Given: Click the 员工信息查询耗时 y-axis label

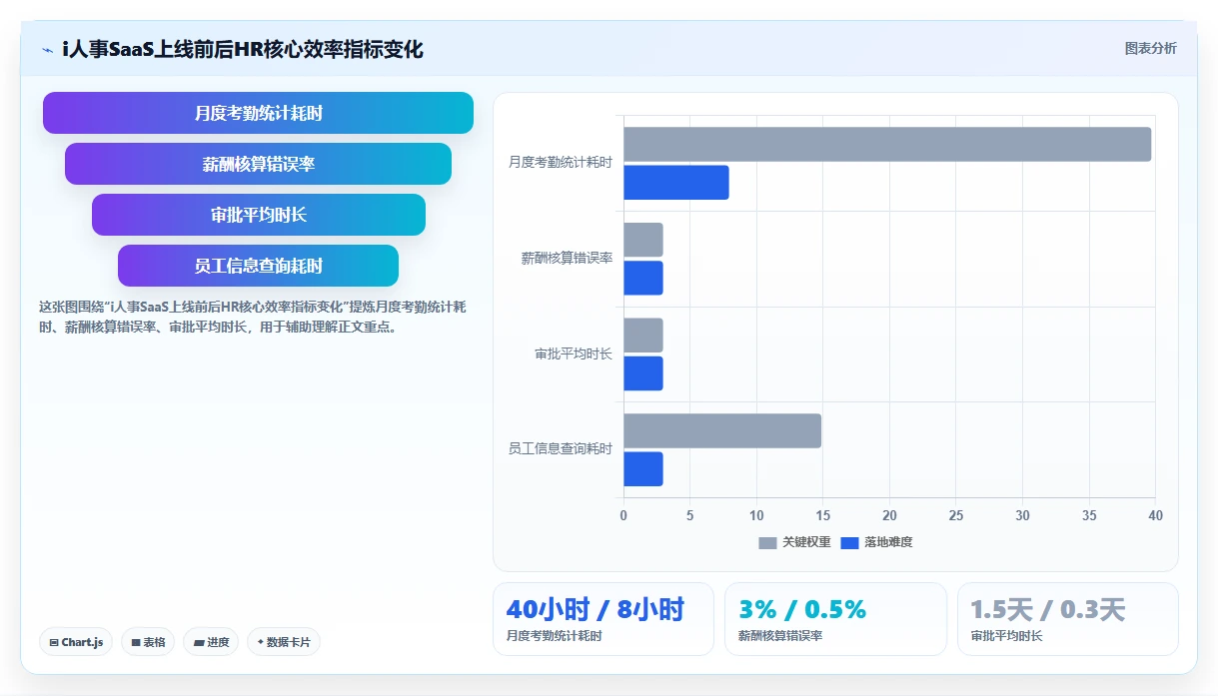Looking at the screenshot, I should (561, 449).
